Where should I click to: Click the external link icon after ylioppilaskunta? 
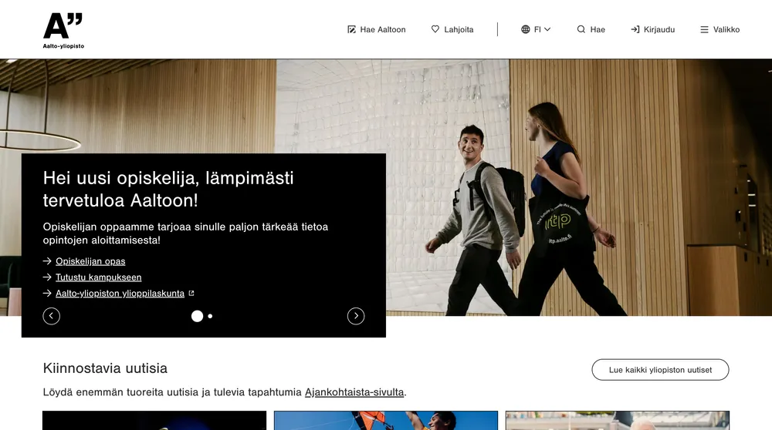click(x=191, y=293)
